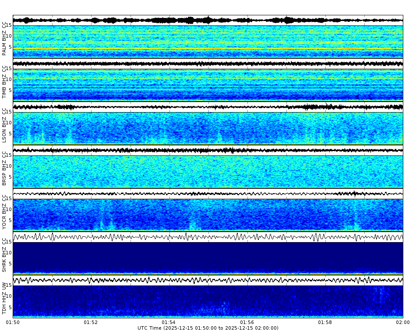
Task: Click the UTC Time axis caption
Action: click(x=208, y=327)
